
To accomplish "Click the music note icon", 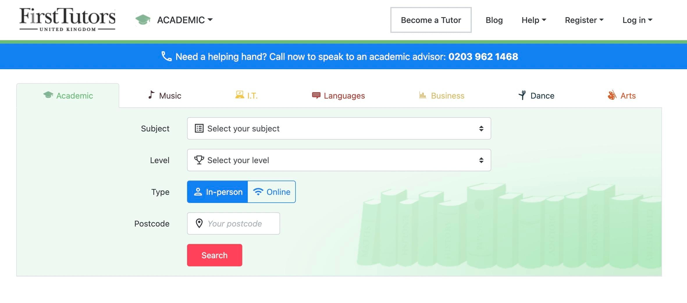I will 151,95.
